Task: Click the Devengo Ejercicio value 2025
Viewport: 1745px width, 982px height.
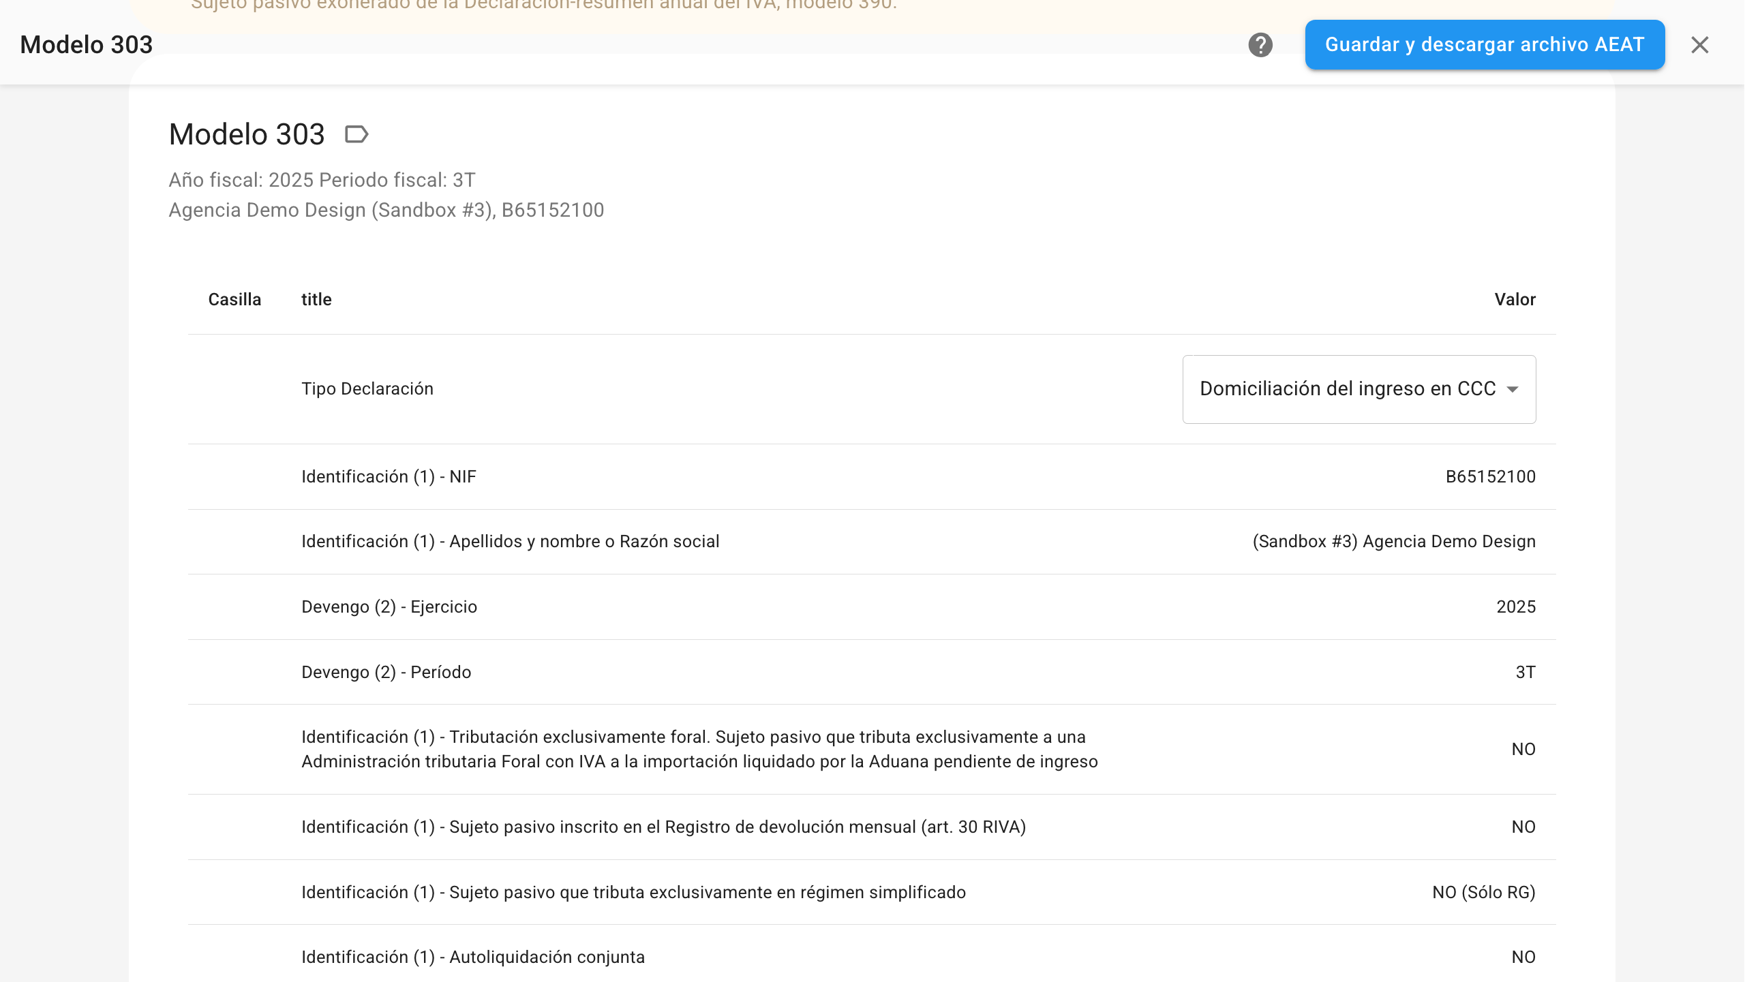Action: coord(1515,607)
